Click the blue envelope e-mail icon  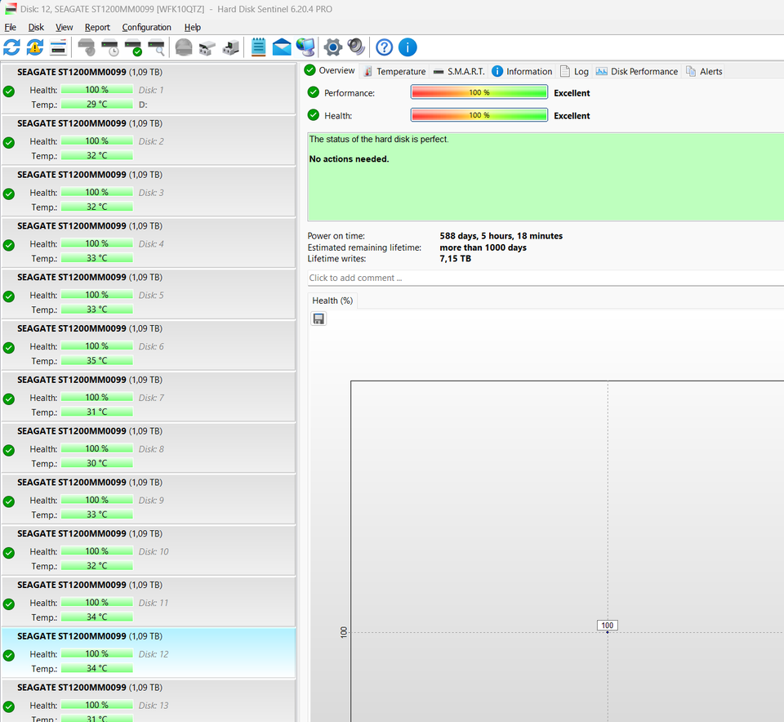282,47
